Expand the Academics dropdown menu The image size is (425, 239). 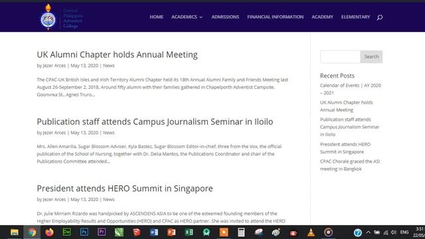187,17
